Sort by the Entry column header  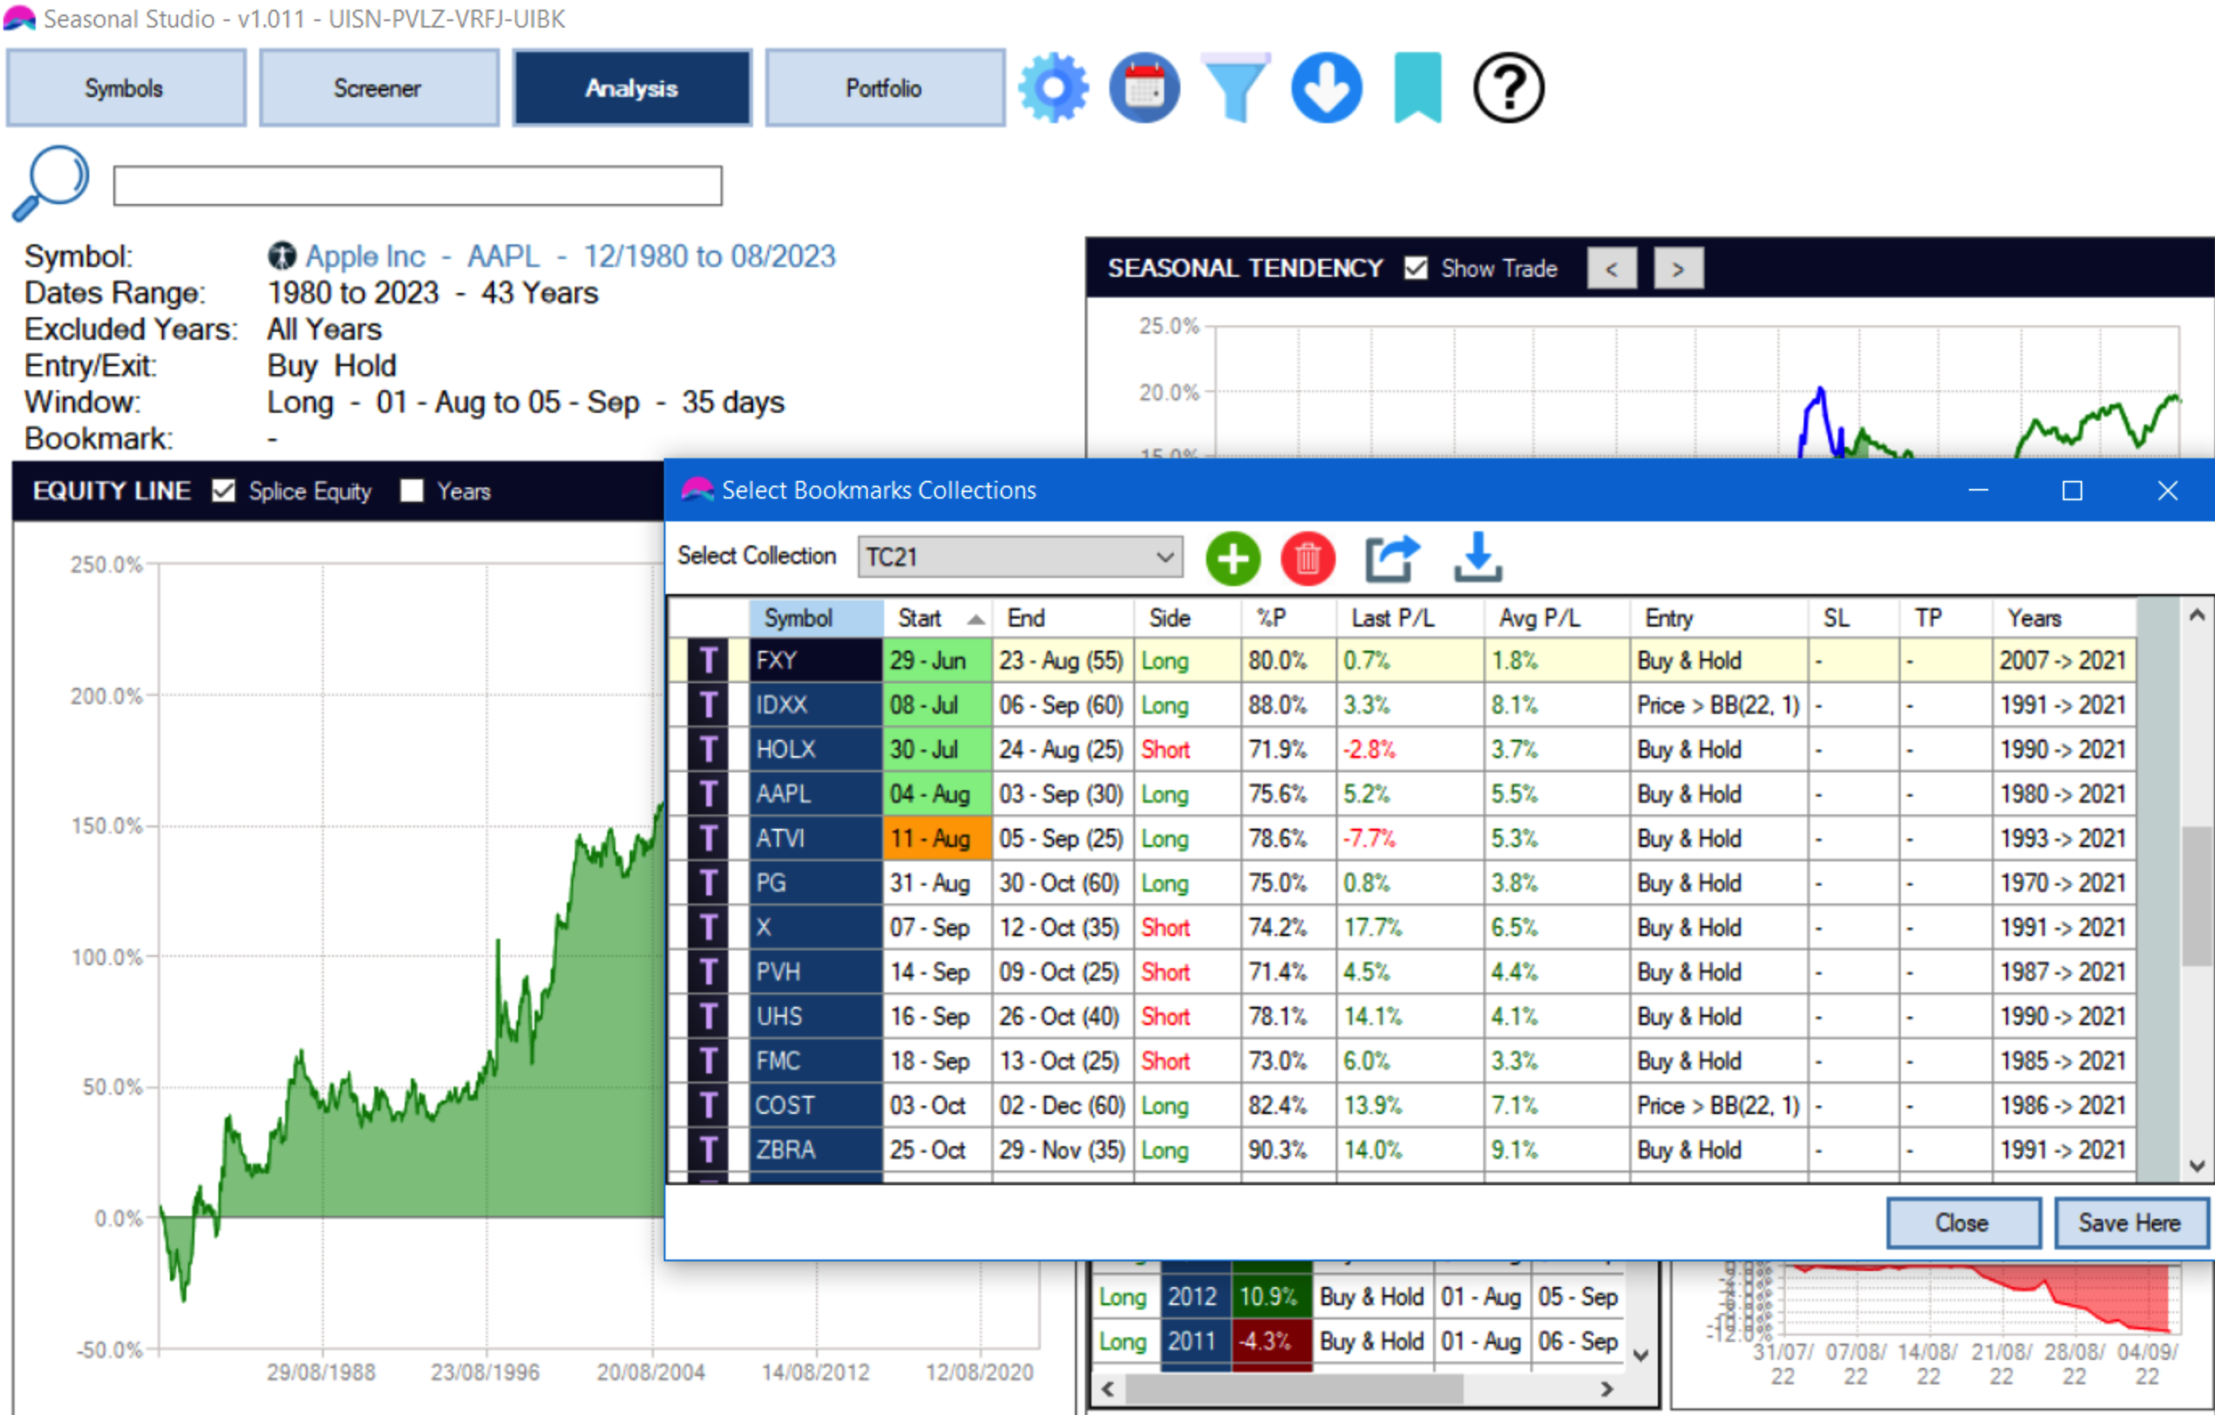[1720, 618]
